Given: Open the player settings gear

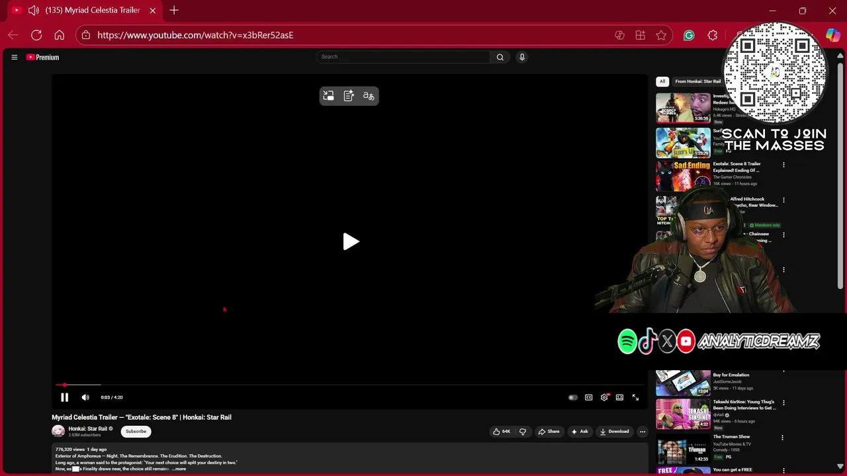Looking at the screenshot, I should click(x=604, y=397).
